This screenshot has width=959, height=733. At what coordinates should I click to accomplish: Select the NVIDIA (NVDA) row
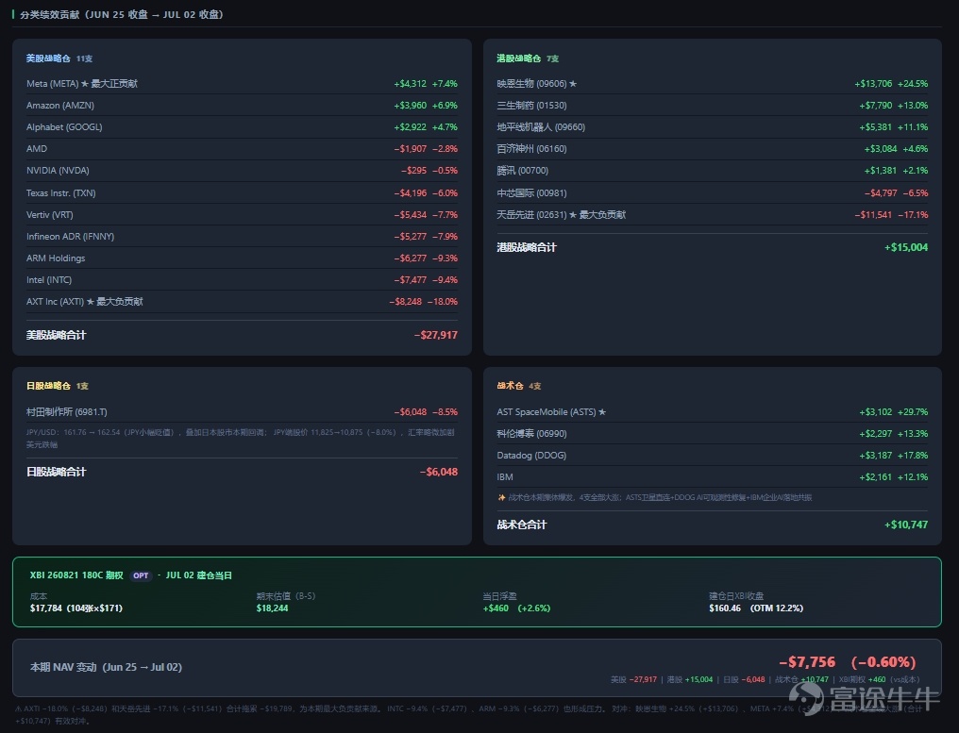[242, 171]
